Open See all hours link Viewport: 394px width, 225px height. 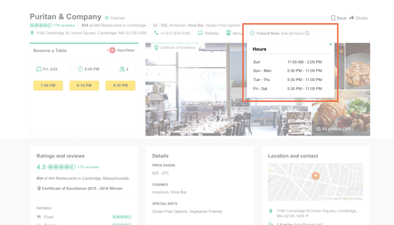[292, 33]
